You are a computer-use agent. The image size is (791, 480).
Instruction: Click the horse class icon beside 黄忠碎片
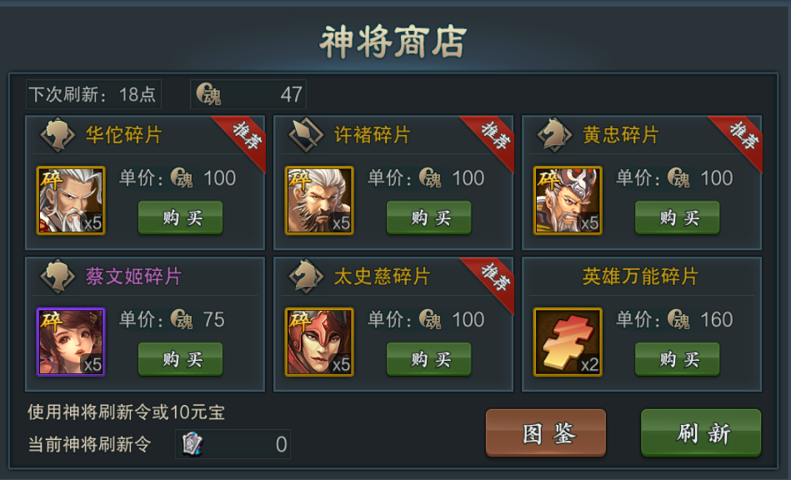coord(554,135)
